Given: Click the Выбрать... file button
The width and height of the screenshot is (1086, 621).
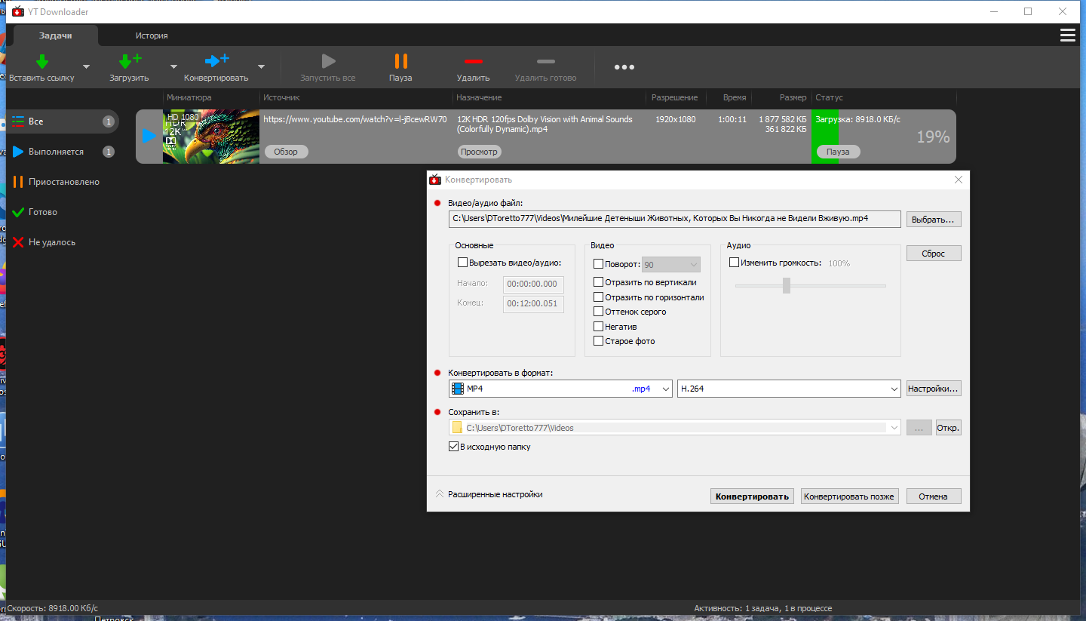Looking at the screenshot, I should [x=934, y=220].
